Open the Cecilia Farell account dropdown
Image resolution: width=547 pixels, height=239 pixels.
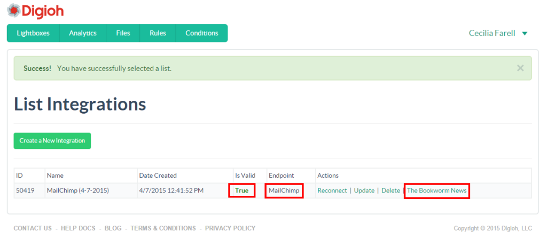point(497,33)
